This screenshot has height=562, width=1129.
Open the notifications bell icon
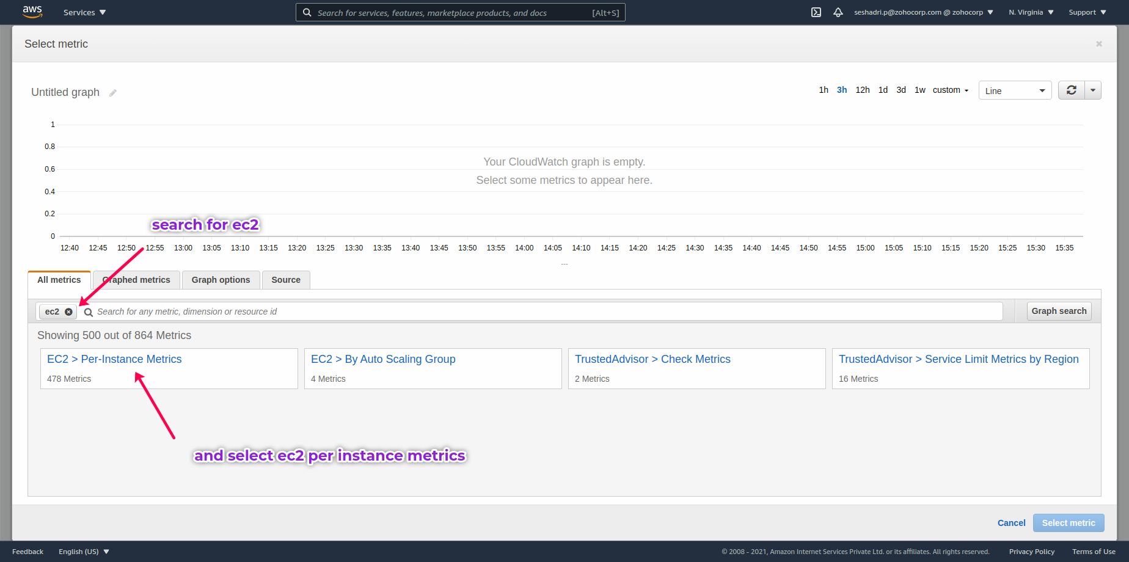point(838,12)
